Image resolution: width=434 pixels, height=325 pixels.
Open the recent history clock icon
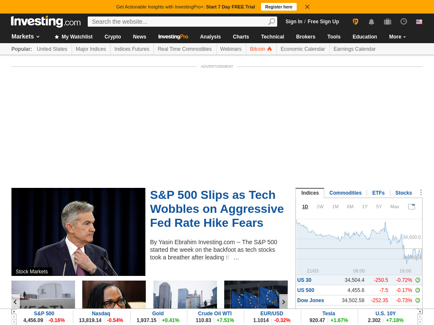tap(403, 22)
